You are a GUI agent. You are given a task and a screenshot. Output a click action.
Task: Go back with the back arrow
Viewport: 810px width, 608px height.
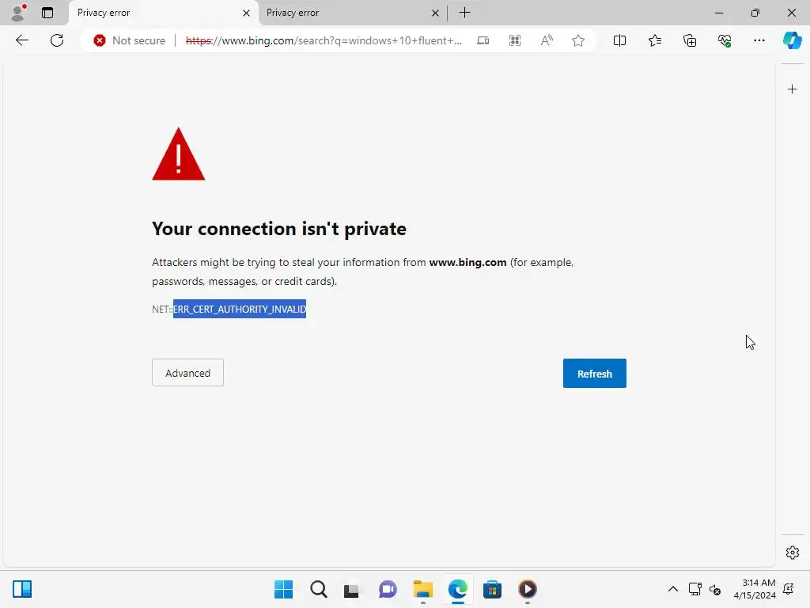tap(21, 40)
